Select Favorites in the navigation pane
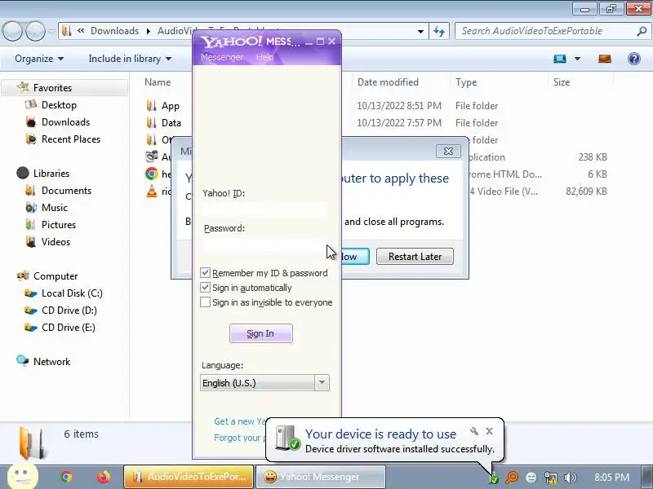Viewport: 653px width, 489px height. 52,88
